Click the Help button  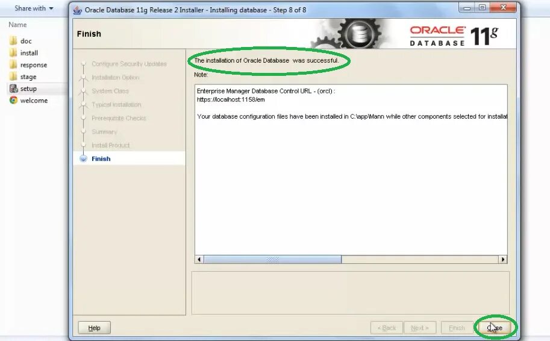tap(94, 328)
